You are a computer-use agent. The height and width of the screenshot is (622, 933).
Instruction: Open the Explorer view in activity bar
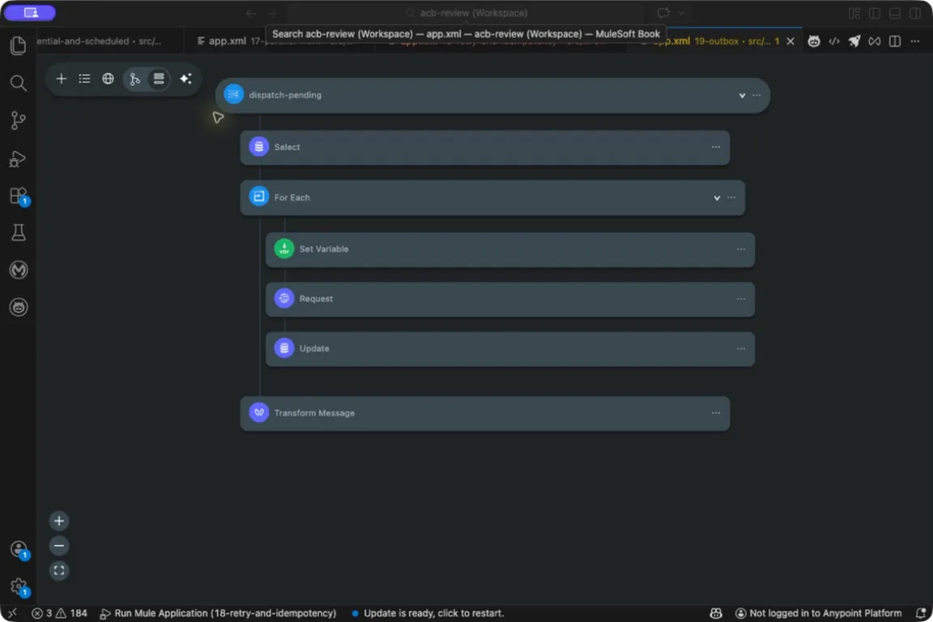click(19, 45)
